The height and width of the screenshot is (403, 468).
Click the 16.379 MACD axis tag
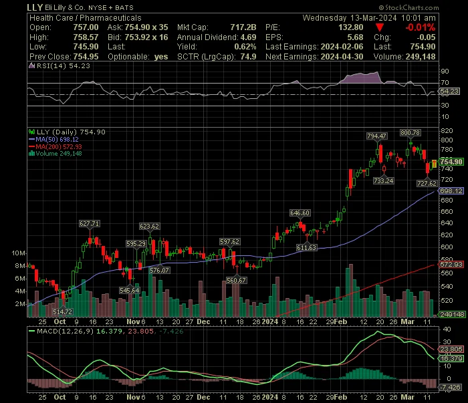point(451,358)
